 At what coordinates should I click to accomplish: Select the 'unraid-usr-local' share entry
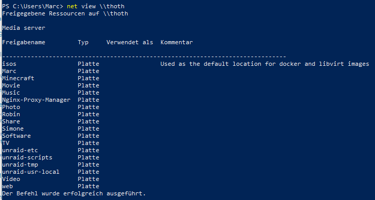point(31,172)
